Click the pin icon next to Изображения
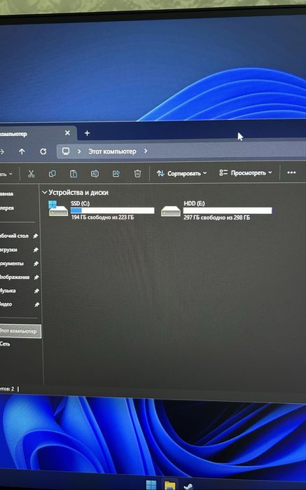306x490 pixels. tap(36, 277)
